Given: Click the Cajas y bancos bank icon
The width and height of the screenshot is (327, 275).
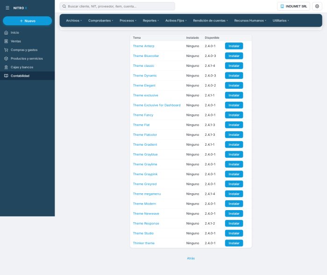Looking at the screenshot, I should tap(6, 67).
